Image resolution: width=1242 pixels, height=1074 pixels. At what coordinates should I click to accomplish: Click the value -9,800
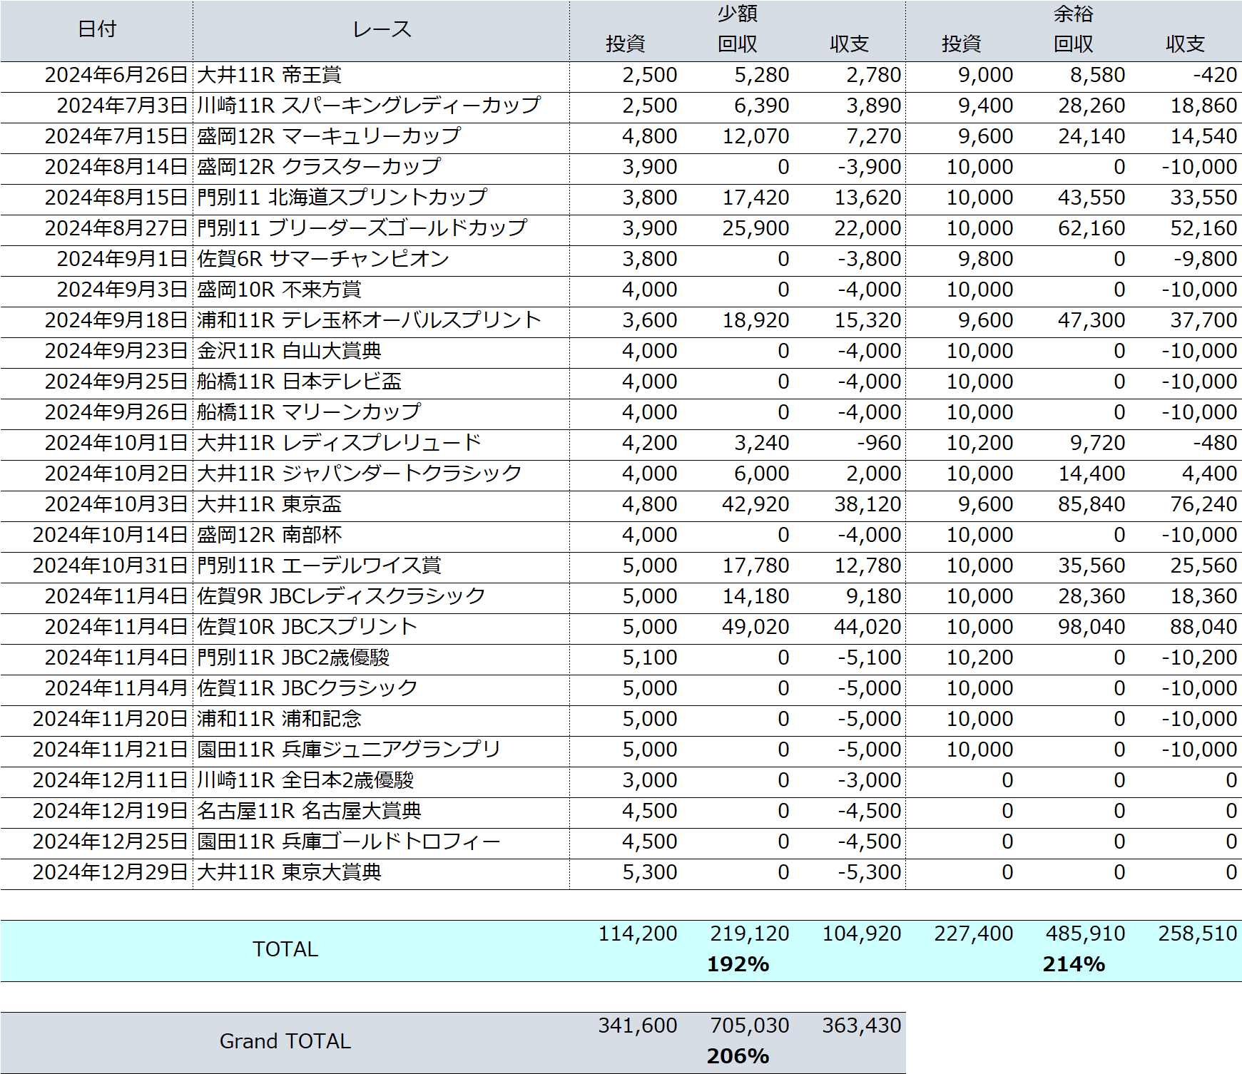pyautogui.click(x=1206, y=259)
